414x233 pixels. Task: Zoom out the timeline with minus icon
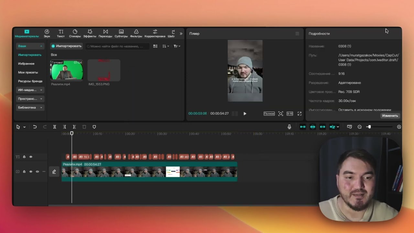(360, 127)
